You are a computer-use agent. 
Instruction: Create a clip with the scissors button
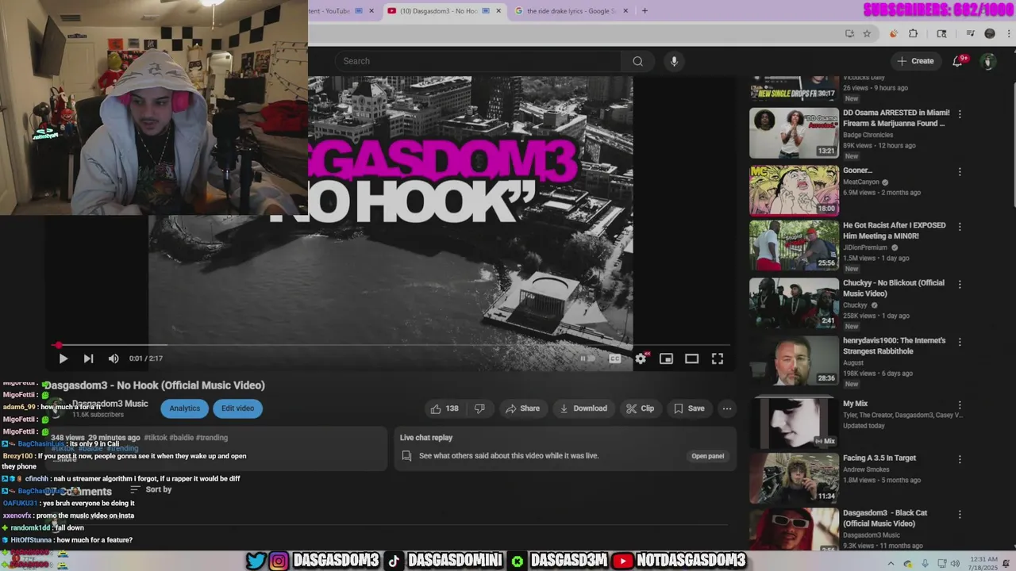click(x=640, y=408)
